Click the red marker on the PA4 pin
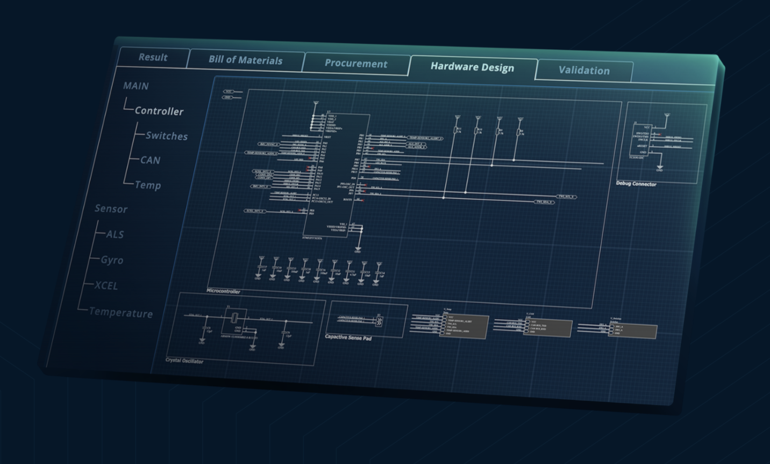This screenshot has height=464, width=770. pos(310,158)
